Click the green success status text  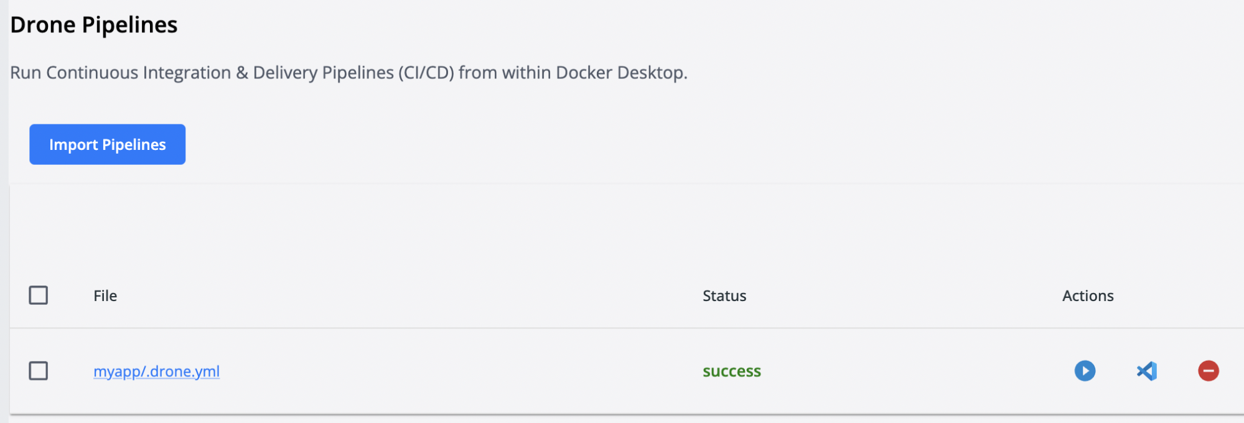731,371
